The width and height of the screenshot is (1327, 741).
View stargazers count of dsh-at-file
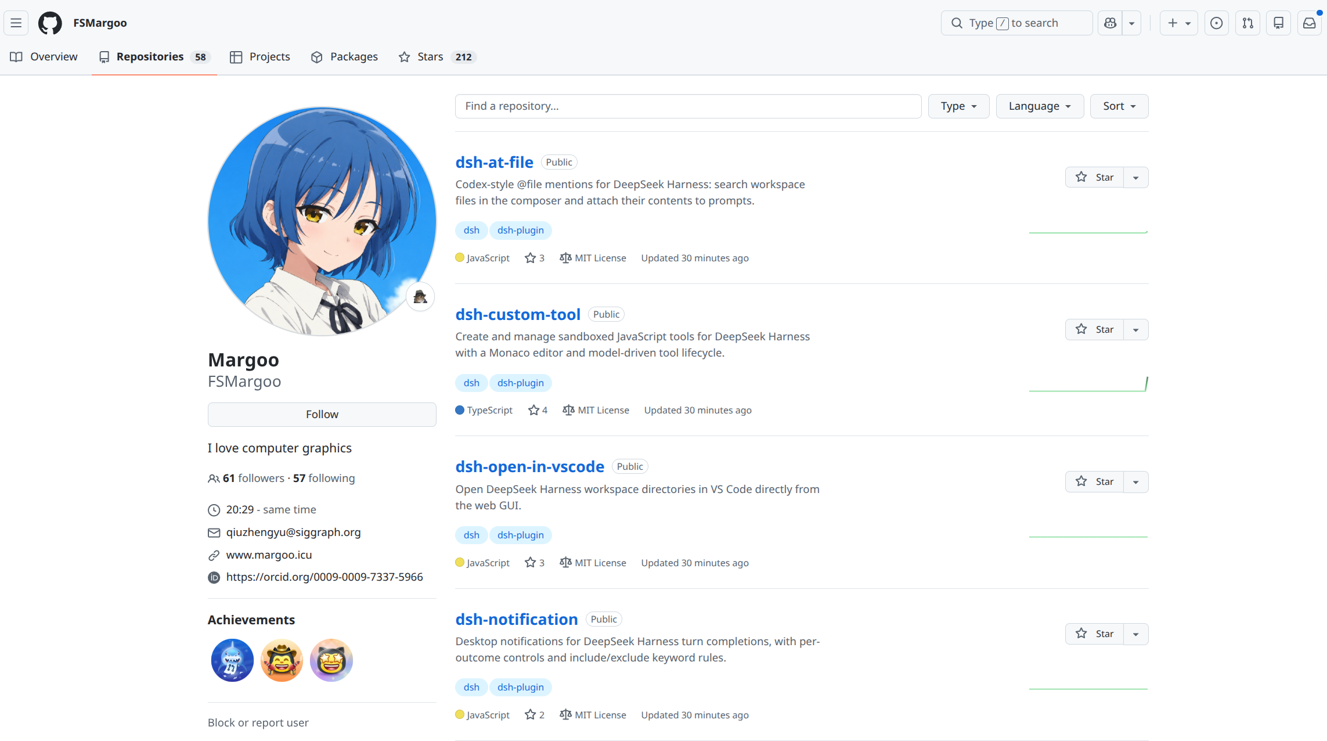[535, 258]
